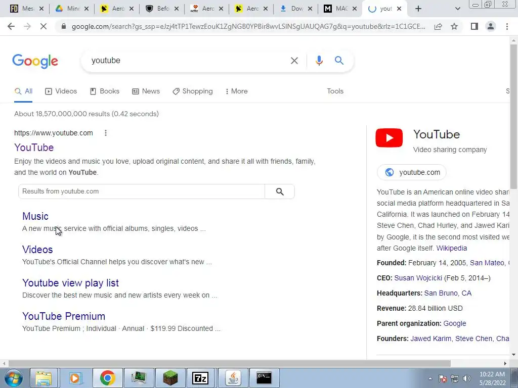Focus the Google search box
Screen dimensions: 518x388
[188, 61]
